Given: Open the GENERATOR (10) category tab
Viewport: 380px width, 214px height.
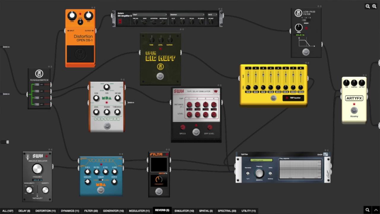Looking at the screenshot, I should pyautogui.click(x=113, y=211).
